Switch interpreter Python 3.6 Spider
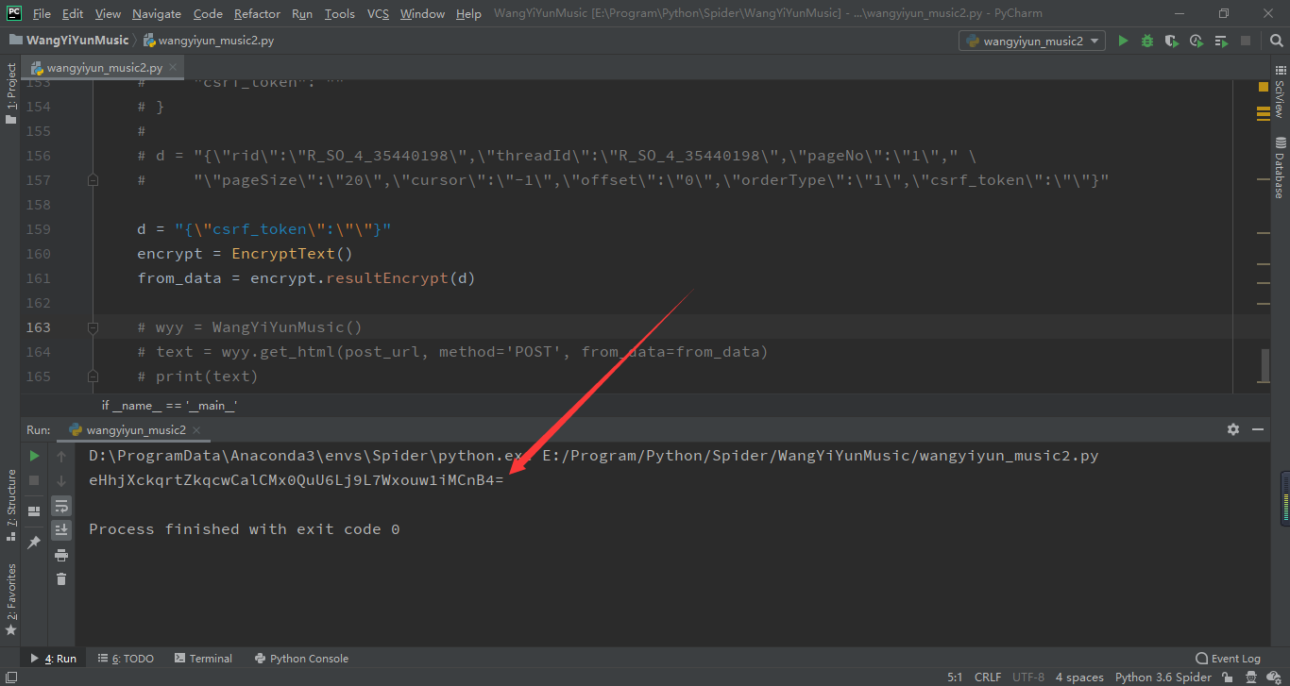This screenshot has height=686, width=1290. pos(1163,678)
